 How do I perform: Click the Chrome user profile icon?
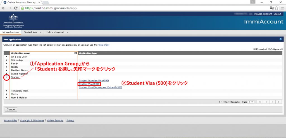[253, 2]
